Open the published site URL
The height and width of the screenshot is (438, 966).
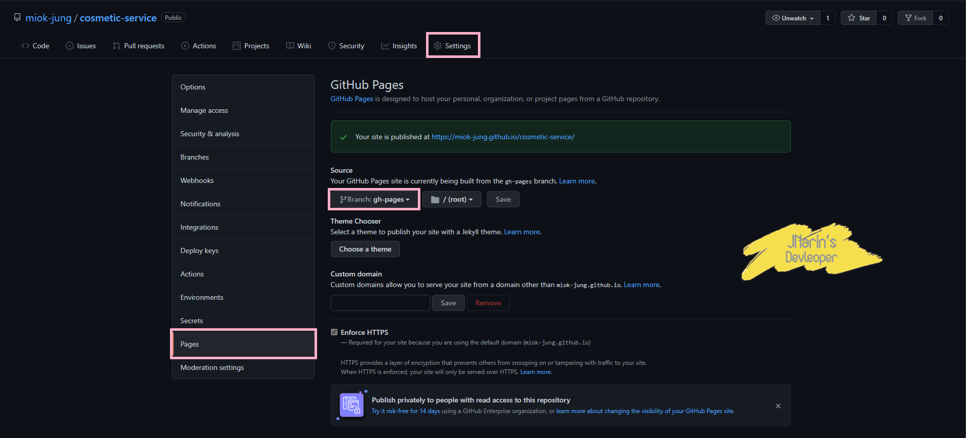(x=503, y=137)
